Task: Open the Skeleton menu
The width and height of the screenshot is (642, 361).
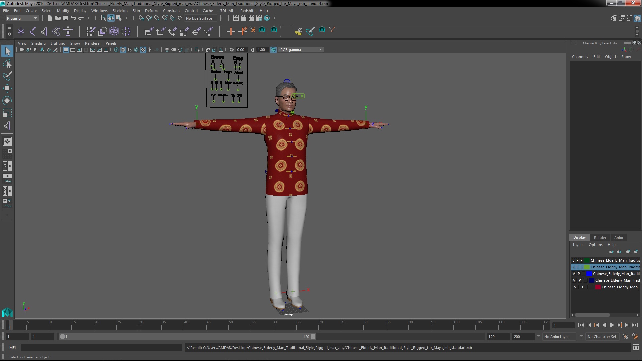Action: pyautogui.click(x=120, y=11)
